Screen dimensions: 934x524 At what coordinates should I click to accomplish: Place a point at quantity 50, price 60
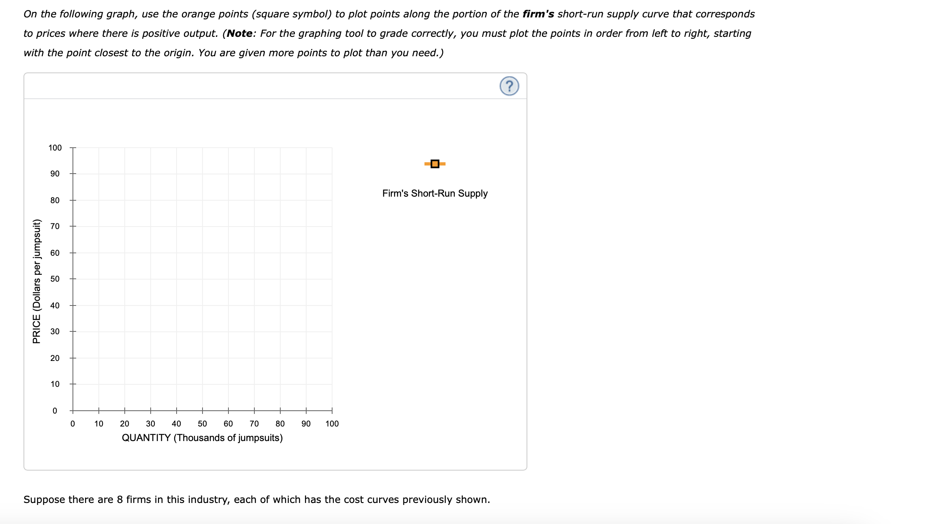click(x=203, y=253)
